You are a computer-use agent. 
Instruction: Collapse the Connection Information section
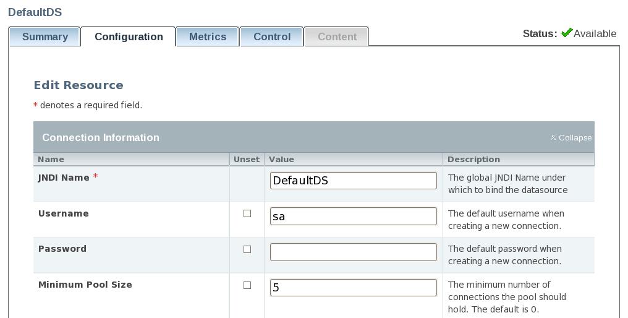click(x=571, y=137)
